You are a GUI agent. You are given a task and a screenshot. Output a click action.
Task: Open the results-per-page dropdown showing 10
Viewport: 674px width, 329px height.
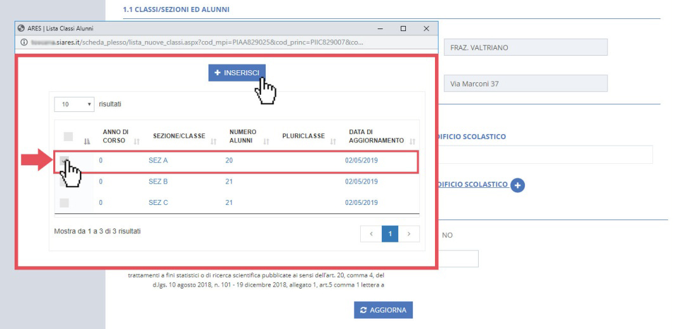pyautogui.click(x=74, y=103)
